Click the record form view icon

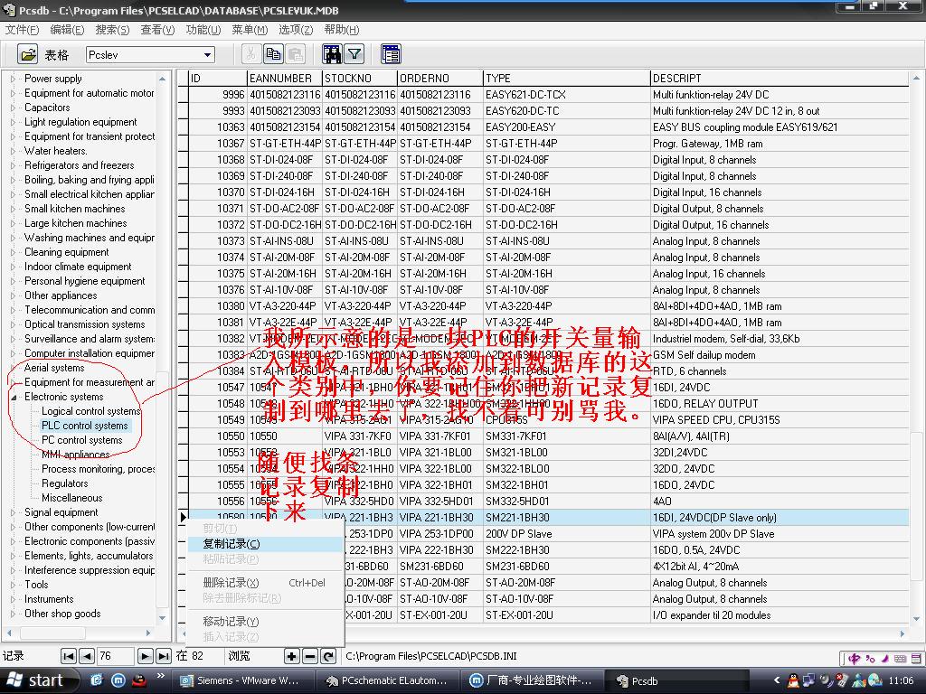pos(391,55)
